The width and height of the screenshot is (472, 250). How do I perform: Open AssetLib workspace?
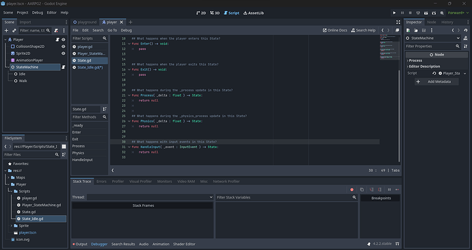tap(254, 13)
